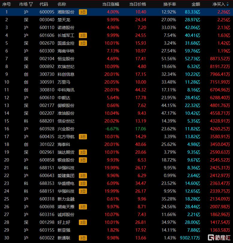The height and width of the screenshot is (243, 233).
Task: Select stock code 300730
Action: click(x=47, y=74)
